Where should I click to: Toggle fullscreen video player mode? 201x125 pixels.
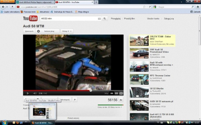[x=121, y=93]
